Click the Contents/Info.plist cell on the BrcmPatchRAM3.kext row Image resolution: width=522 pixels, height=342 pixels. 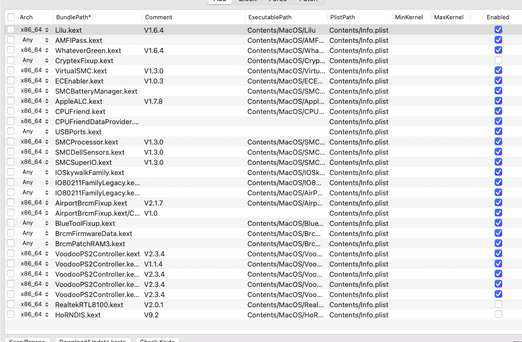click(x=360, y=244)
